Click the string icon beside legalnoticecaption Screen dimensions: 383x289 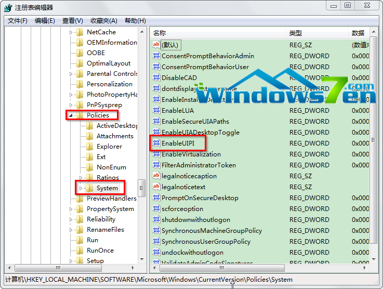(x=156, y=176)
